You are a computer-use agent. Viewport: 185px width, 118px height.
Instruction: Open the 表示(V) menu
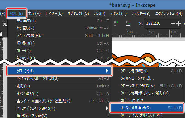[34, 14]
